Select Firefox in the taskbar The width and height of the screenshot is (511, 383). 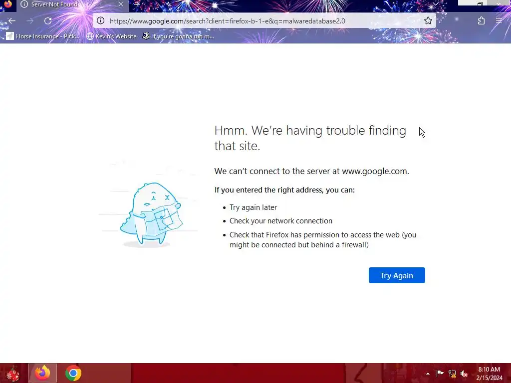pos(42,373)
